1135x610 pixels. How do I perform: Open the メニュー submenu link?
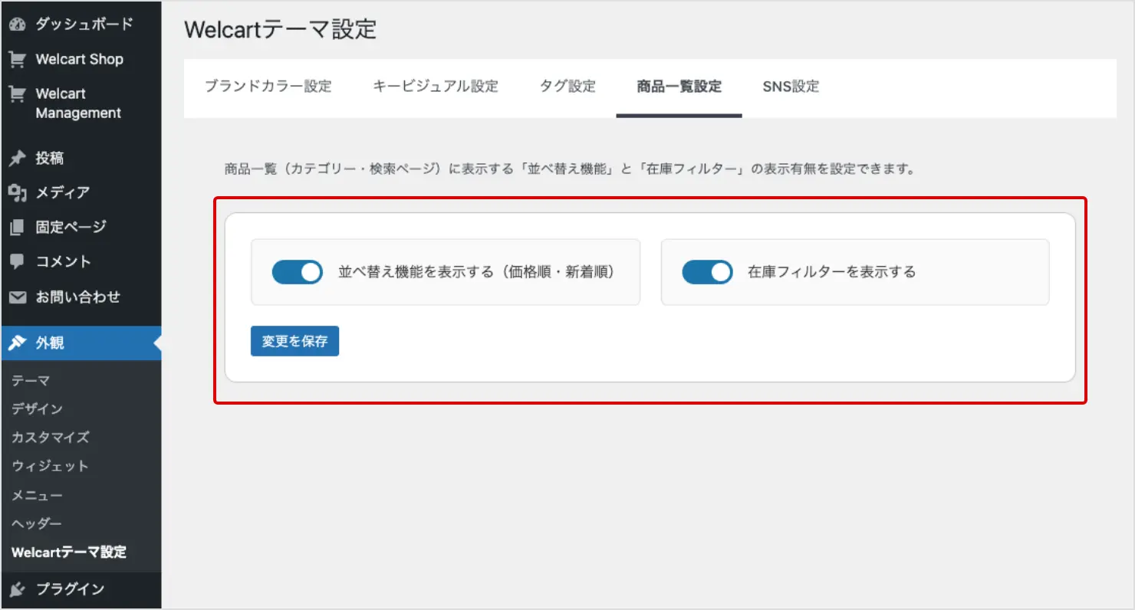pos(37,495)
